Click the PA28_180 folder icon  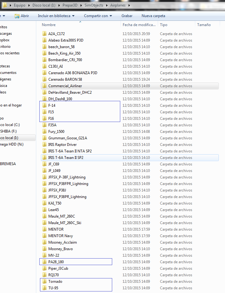45,262
